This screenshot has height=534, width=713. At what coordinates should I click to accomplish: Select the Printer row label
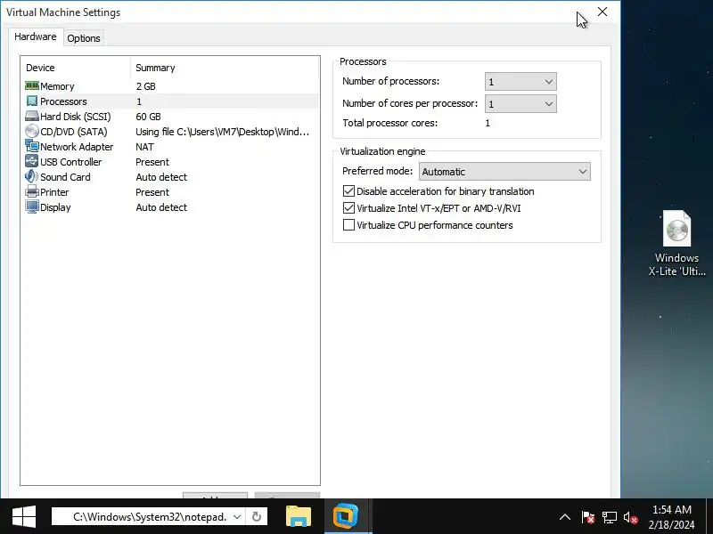[54, 192]
